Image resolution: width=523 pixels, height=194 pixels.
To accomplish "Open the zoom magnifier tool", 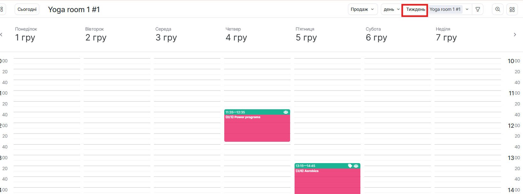I will [498, 10].
